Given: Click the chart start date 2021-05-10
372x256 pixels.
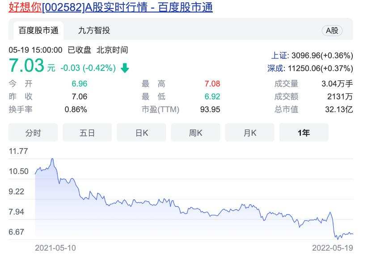Looking at the screenshot, I should click(x=55, y=248).
